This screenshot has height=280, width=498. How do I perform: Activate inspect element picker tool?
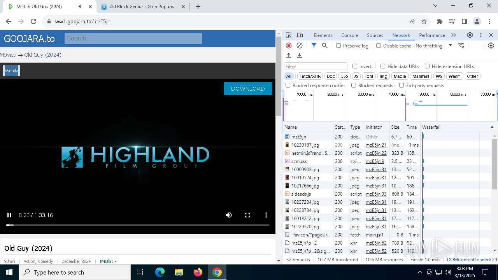289,35
